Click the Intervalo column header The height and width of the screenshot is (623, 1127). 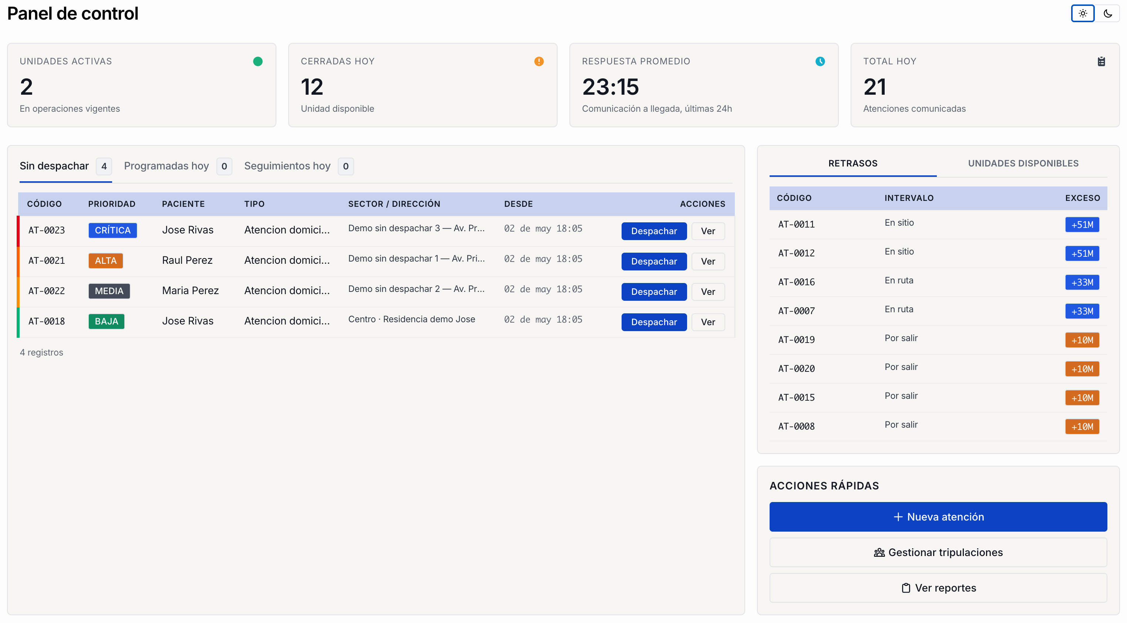(x=909, y=198)
